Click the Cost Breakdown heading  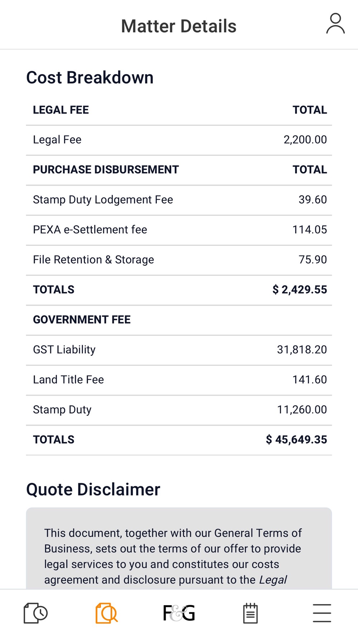pyautogui.click(x=90, y=78)
